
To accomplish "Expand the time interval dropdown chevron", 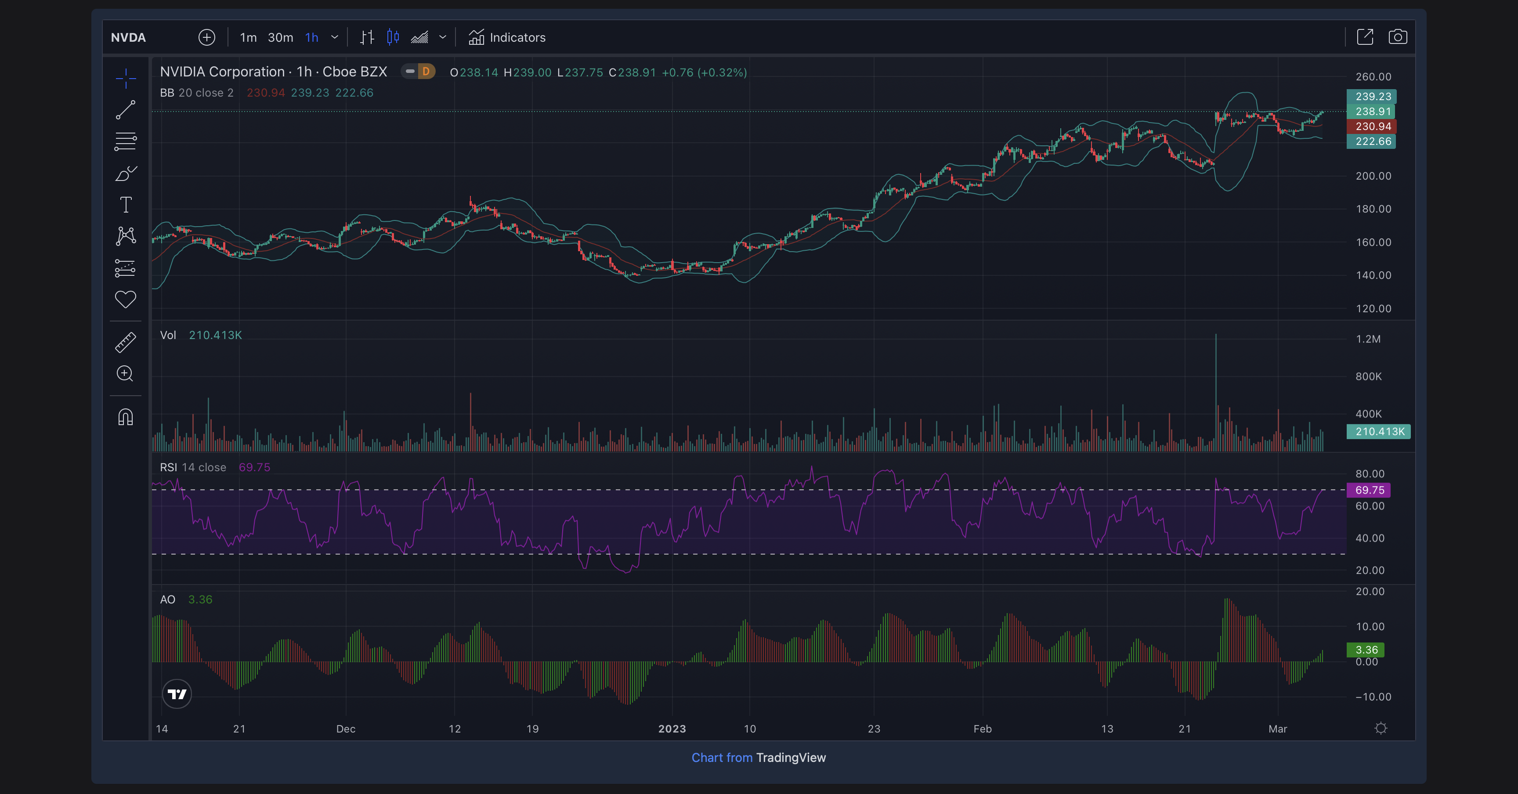I will pyautogui.click(x=335, y=38).
